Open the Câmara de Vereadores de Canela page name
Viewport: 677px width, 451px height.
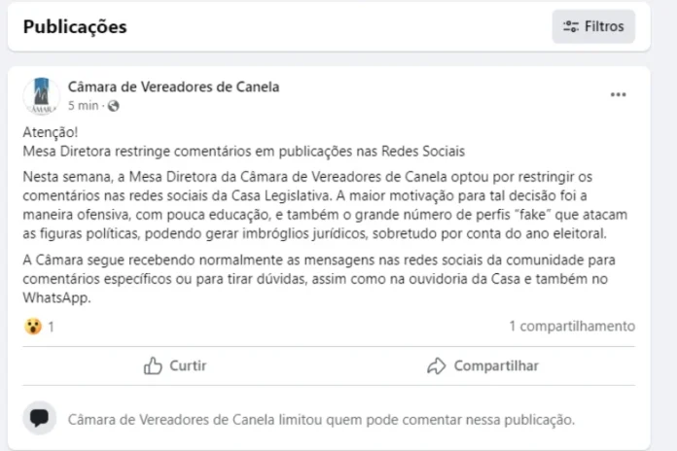click(173, 87)
